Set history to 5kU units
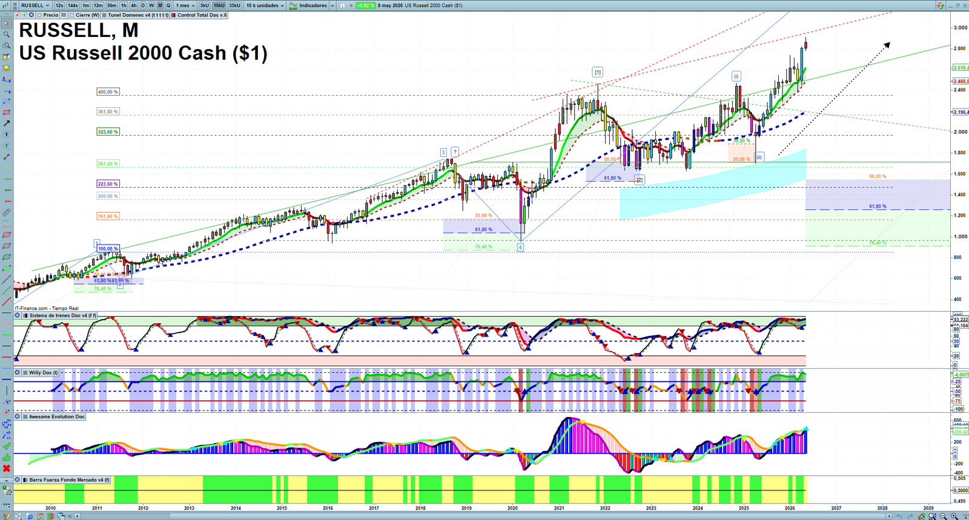Viewport: 969px width, 520px height. click(x=205, y=5)
